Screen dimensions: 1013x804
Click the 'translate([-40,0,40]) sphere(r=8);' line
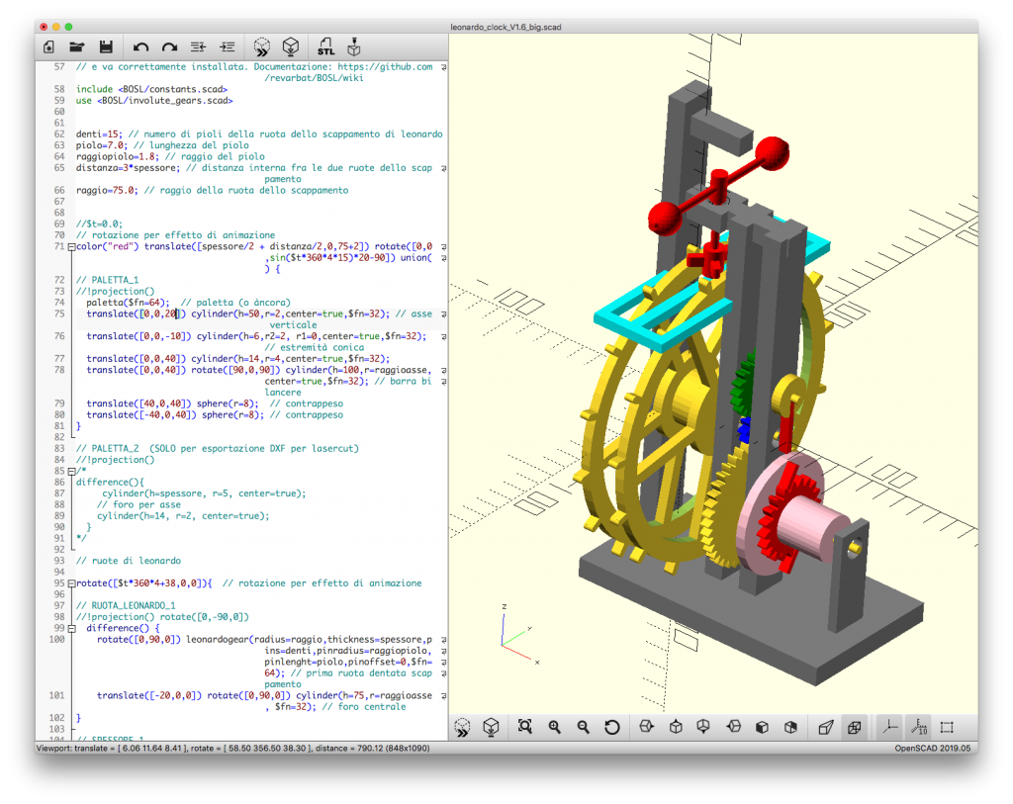tap(175, 415)
